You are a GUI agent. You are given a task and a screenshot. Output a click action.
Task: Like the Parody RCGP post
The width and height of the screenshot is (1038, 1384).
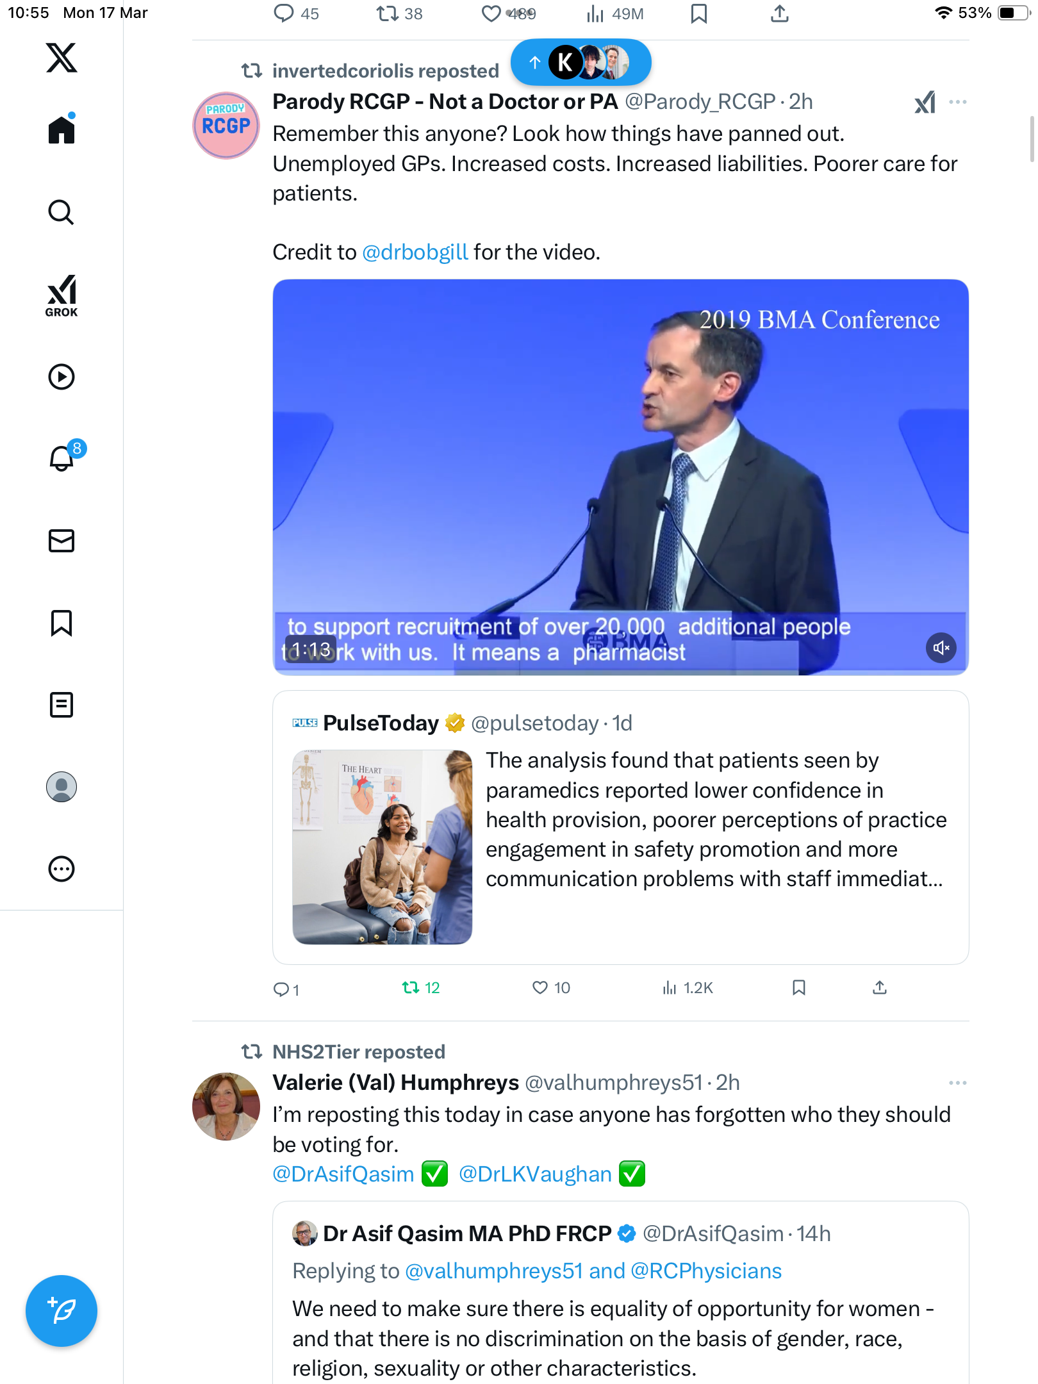coord(550,988)
